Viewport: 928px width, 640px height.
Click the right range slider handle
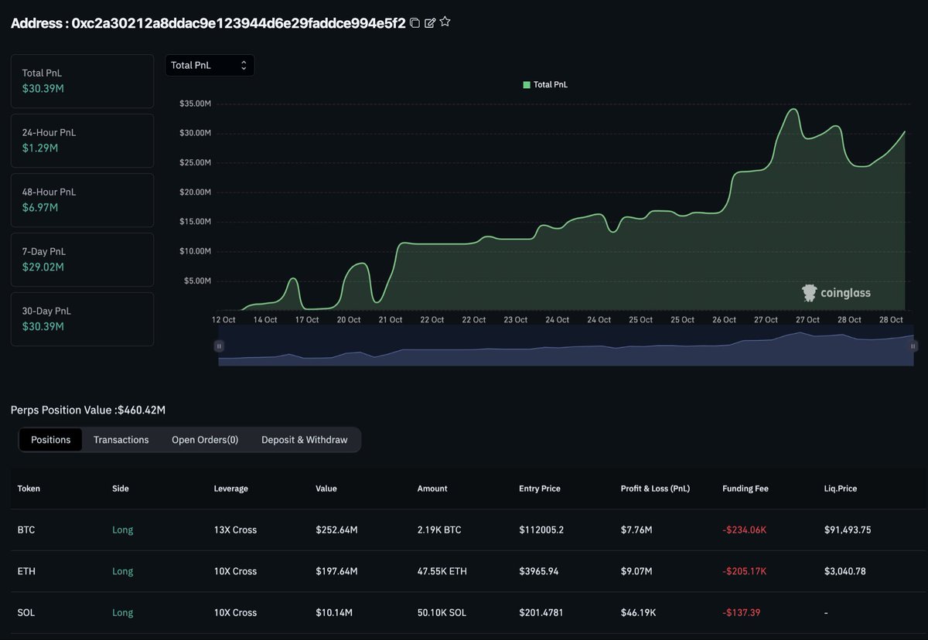(913, 346)
